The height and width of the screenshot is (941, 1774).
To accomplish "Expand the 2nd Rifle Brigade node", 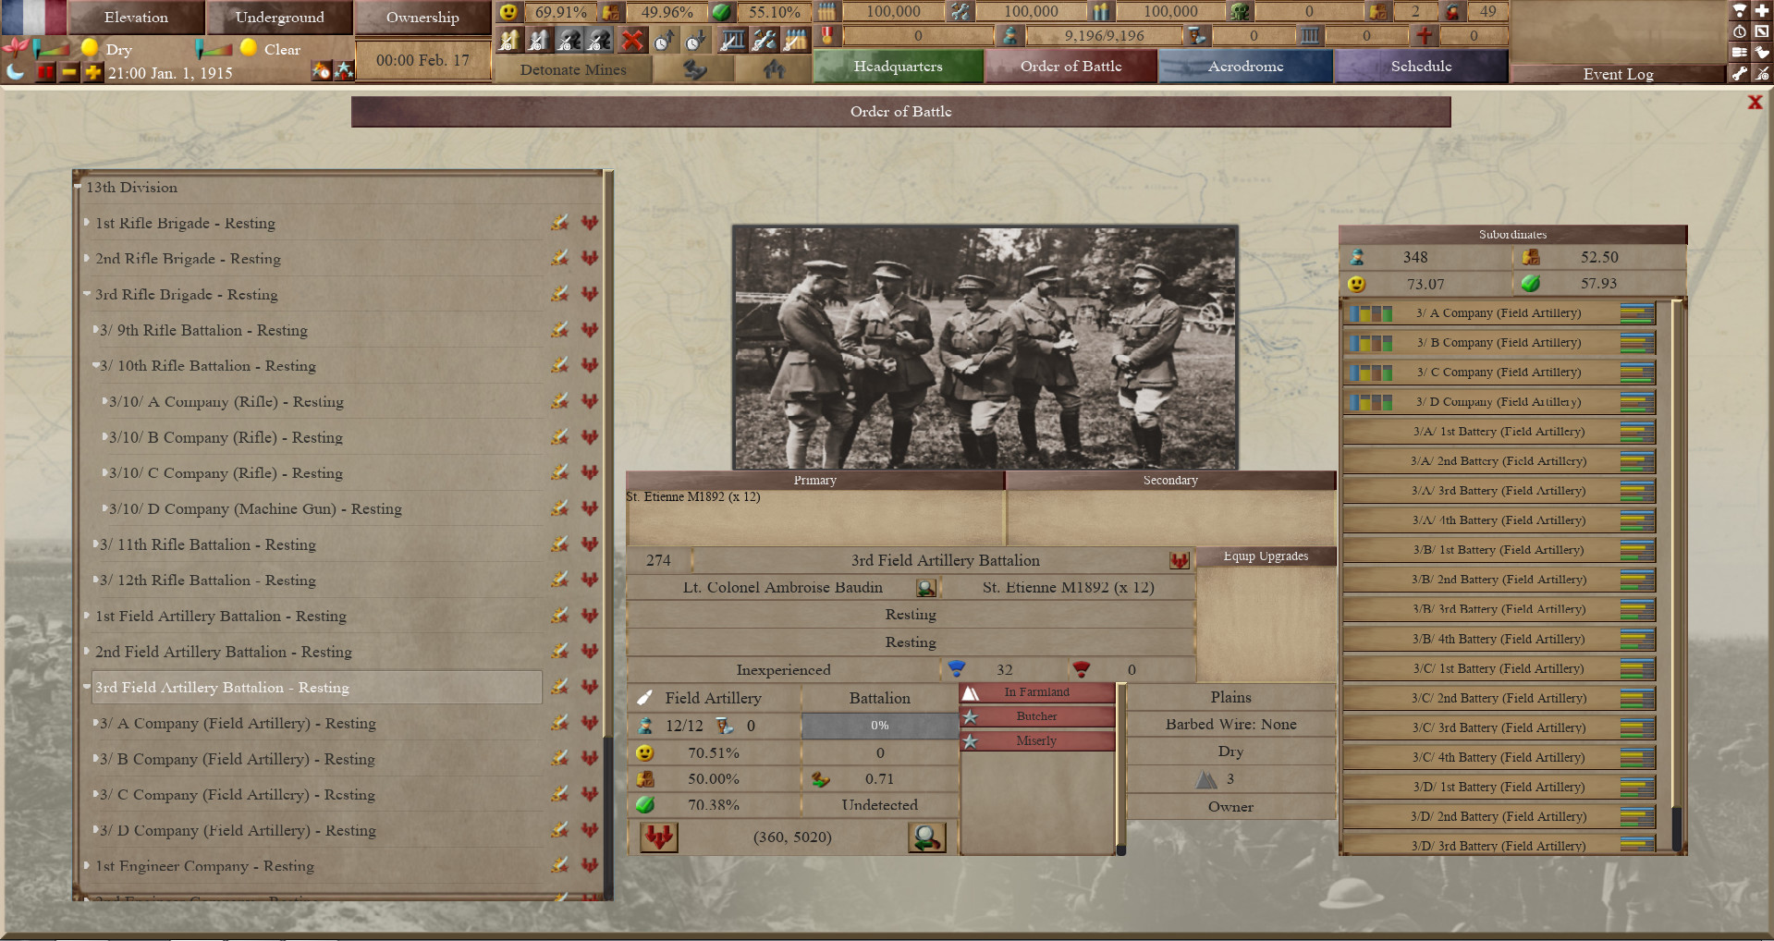I will pyautogui.click(x=87, y=259).
